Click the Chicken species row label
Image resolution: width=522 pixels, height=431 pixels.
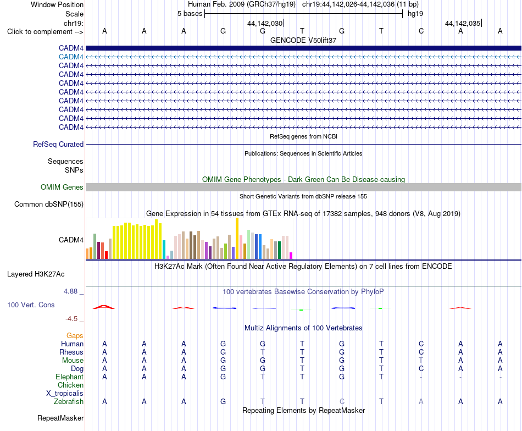(x=70, y=385)
